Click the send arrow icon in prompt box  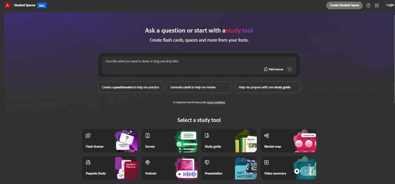pos(290,69)
